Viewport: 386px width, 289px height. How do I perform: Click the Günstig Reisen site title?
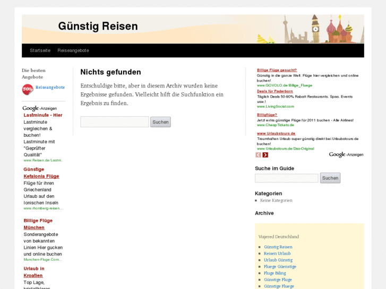point(98,26)
